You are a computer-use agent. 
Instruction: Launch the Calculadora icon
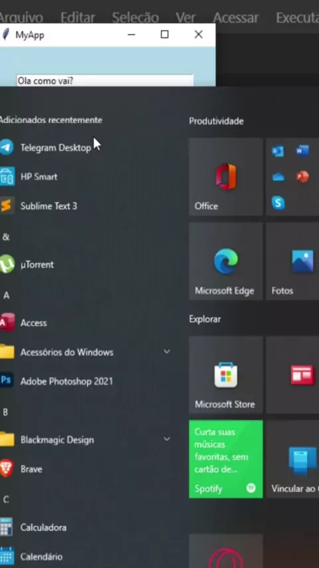pos(6,527)
